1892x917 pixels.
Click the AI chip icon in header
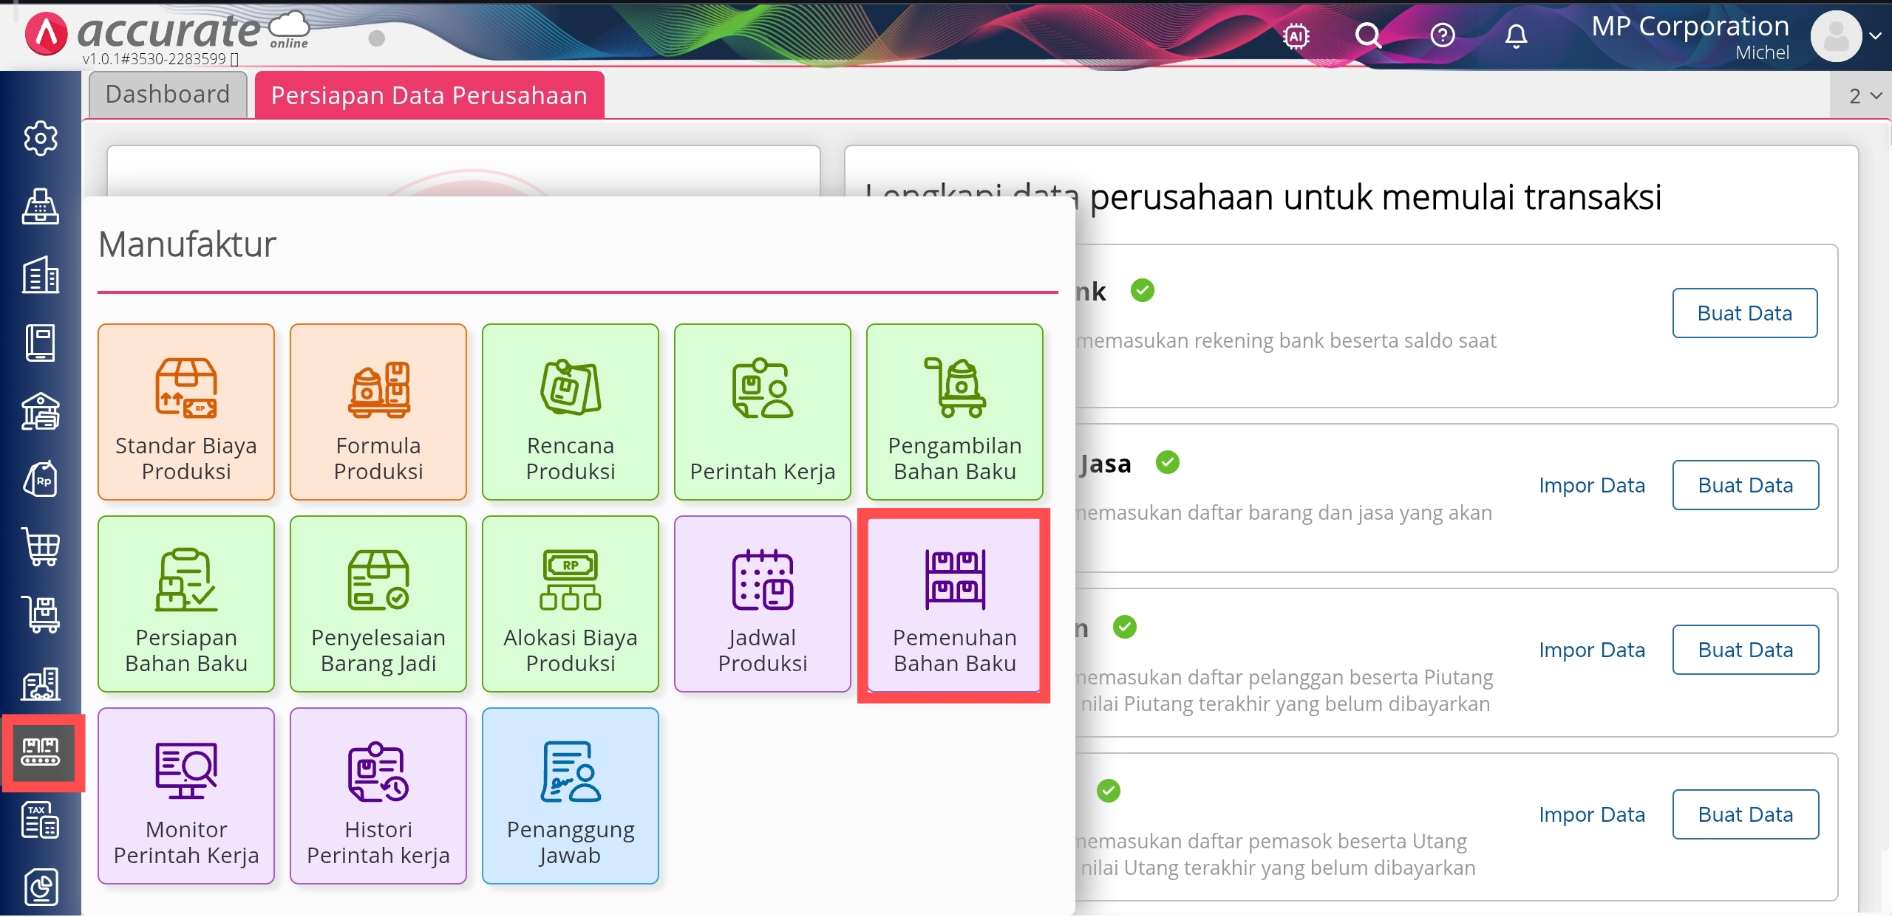coord(1296,35)
